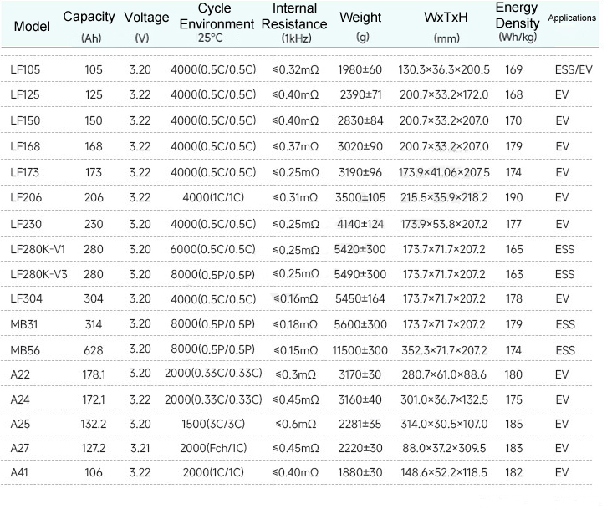Select the Energy Density column header

[517, 16]
